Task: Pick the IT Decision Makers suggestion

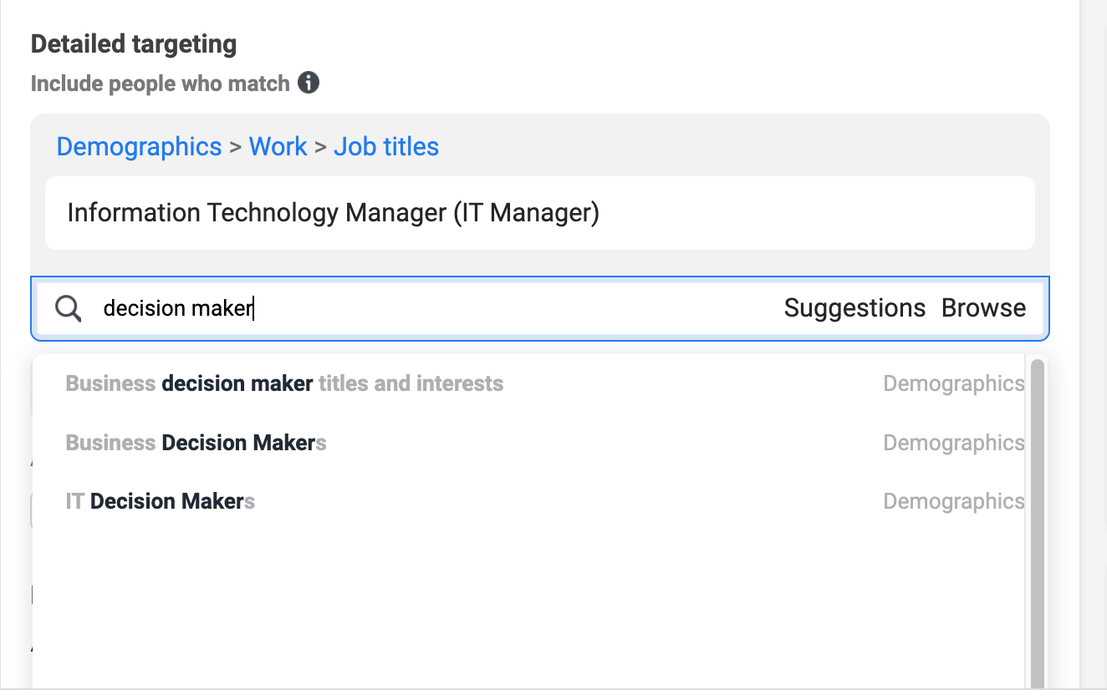Action: coord(160,501)
